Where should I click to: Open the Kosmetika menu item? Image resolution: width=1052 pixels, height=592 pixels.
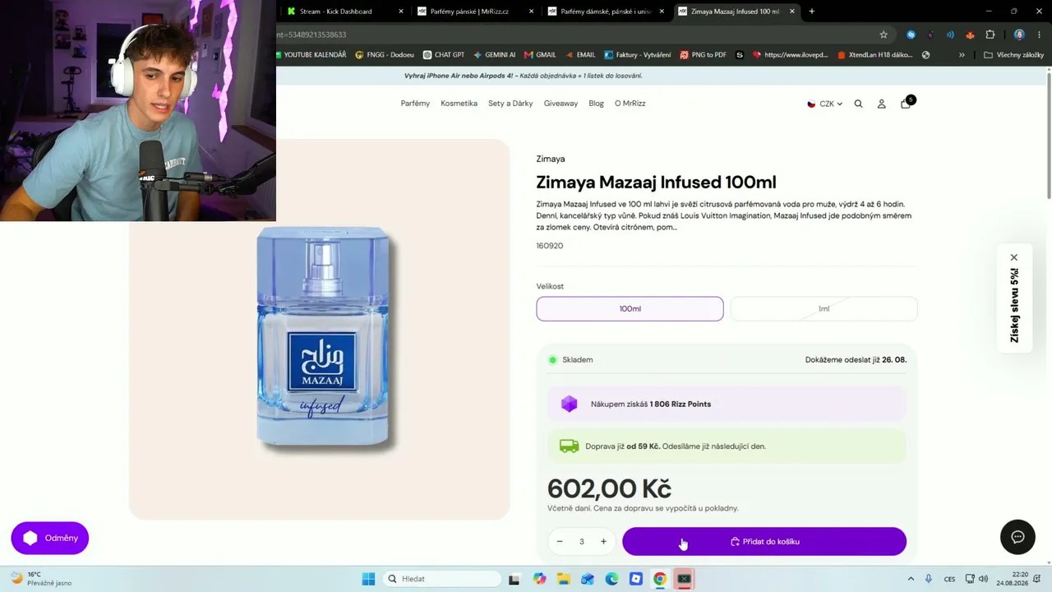click(459, 104)
